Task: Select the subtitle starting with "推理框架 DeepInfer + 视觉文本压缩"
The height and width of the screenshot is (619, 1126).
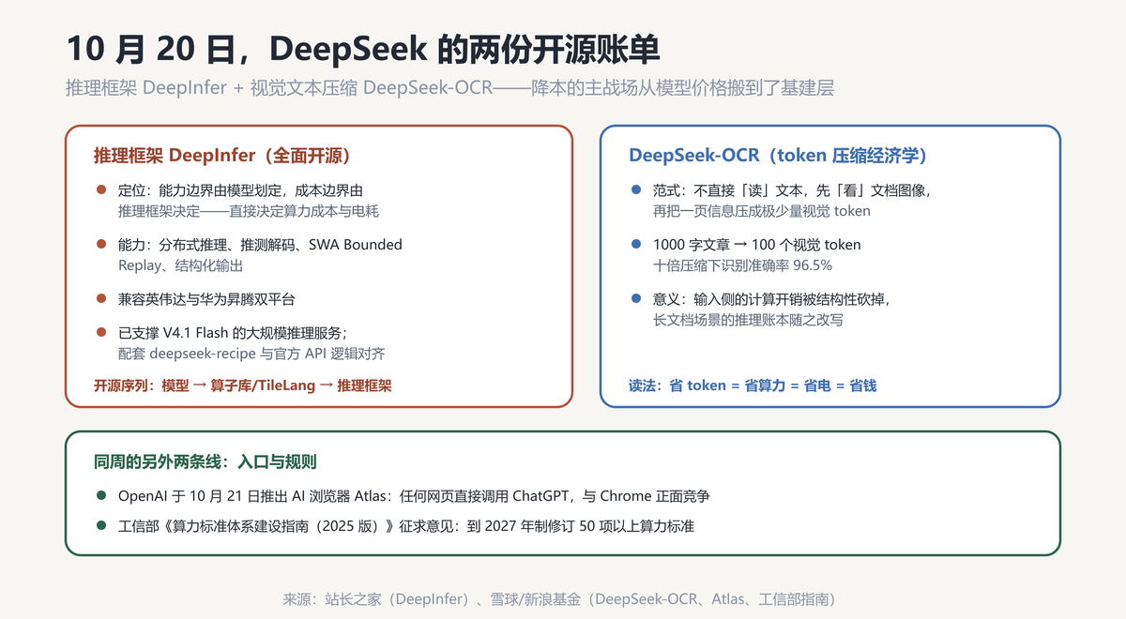Action: coord(449,89)
